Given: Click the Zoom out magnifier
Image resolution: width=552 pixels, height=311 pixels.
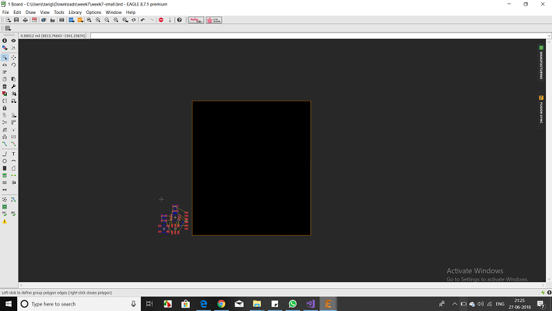Looking at the screenshot, I should [x=107, y=20].
